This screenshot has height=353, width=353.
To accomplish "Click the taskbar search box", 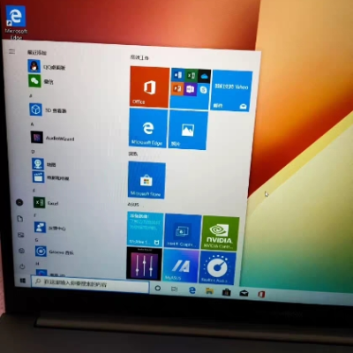I will coord(90,284).
